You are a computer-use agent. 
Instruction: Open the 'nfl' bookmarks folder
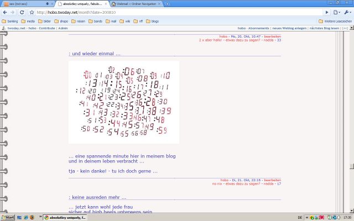point(138,21)
